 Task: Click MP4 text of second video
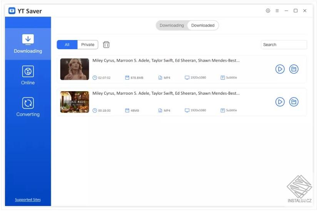[167, 111]
